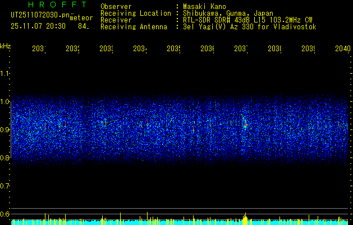Click the Observer label

116,6
